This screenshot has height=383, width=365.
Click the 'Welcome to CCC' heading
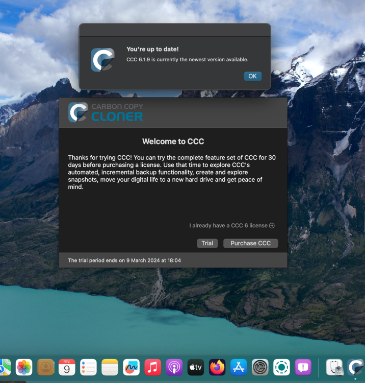coord(173,141)
